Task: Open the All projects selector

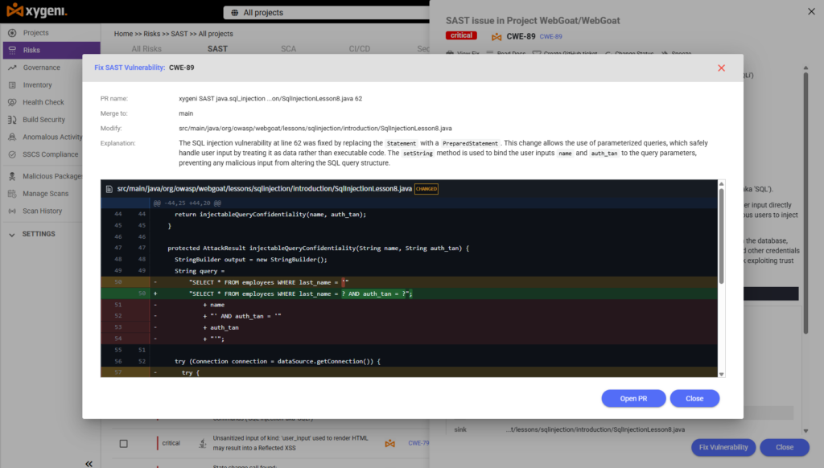Action: click(x=326, y=13)
